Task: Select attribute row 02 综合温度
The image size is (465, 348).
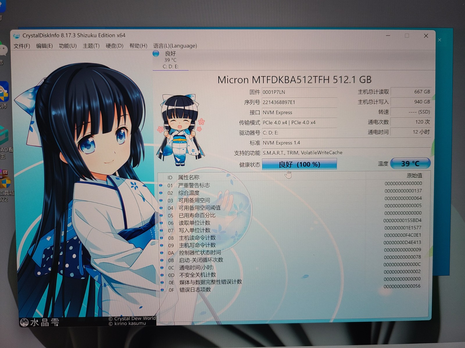Action: click(291, 192)
